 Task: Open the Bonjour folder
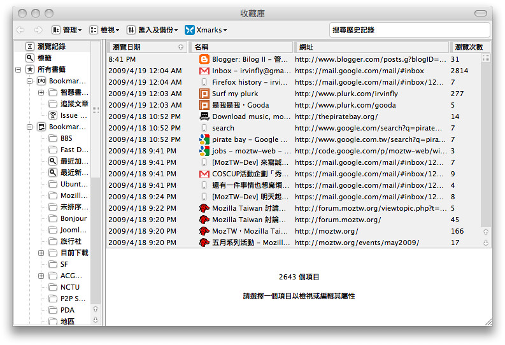(x=73, y=218)
